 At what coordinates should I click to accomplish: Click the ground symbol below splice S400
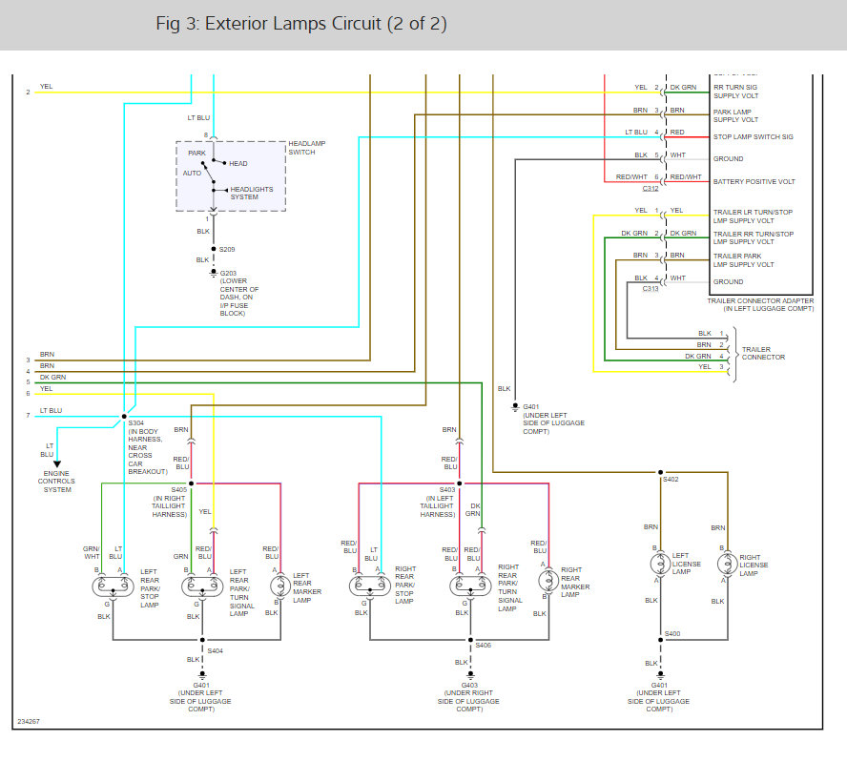click(660, 675)
